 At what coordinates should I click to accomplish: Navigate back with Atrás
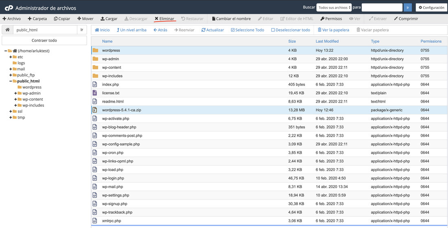coord(160,30)
